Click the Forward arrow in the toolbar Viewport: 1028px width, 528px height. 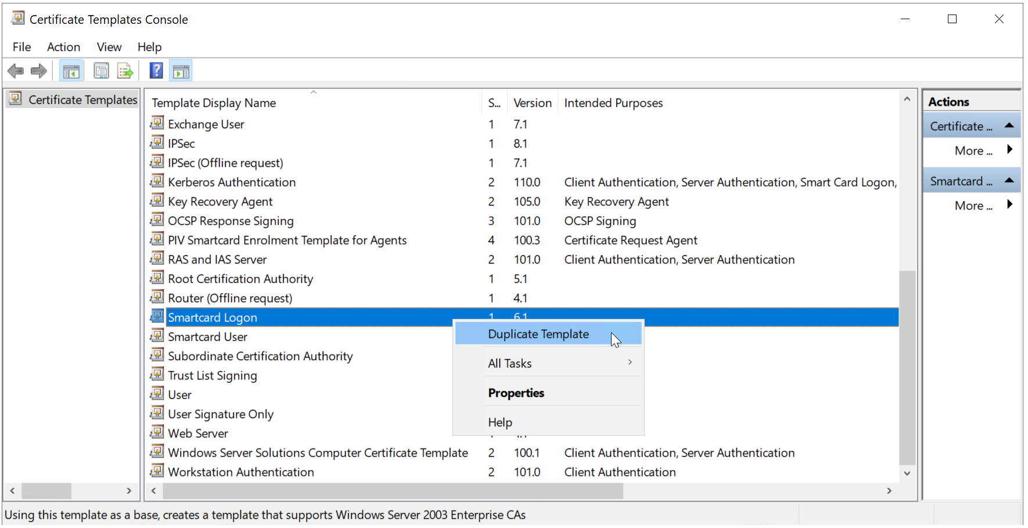tap(39, 71)
